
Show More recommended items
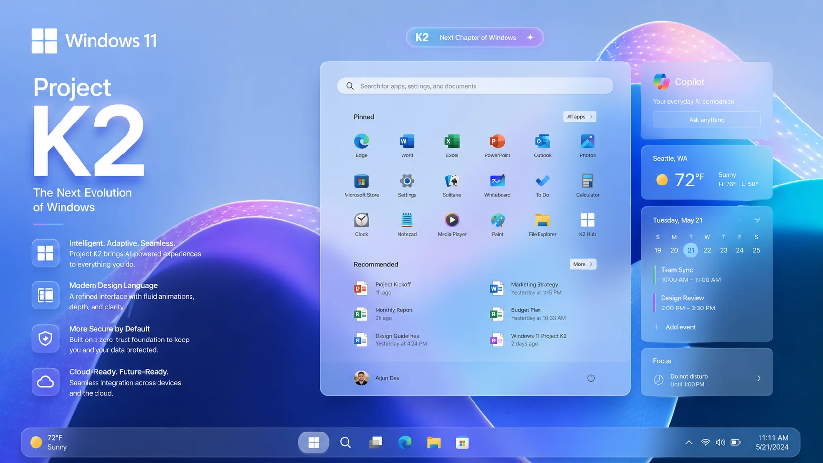[583, 264]
